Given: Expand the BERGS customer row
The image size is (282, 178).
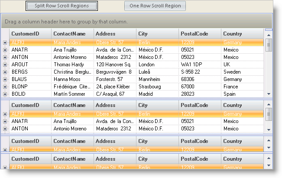Looking at the screenshot, I should pos(5,72).
